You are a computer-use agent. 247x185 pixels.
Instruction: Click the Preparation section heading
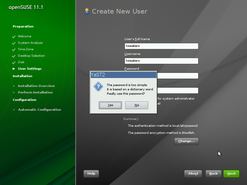tap(23, 27)
